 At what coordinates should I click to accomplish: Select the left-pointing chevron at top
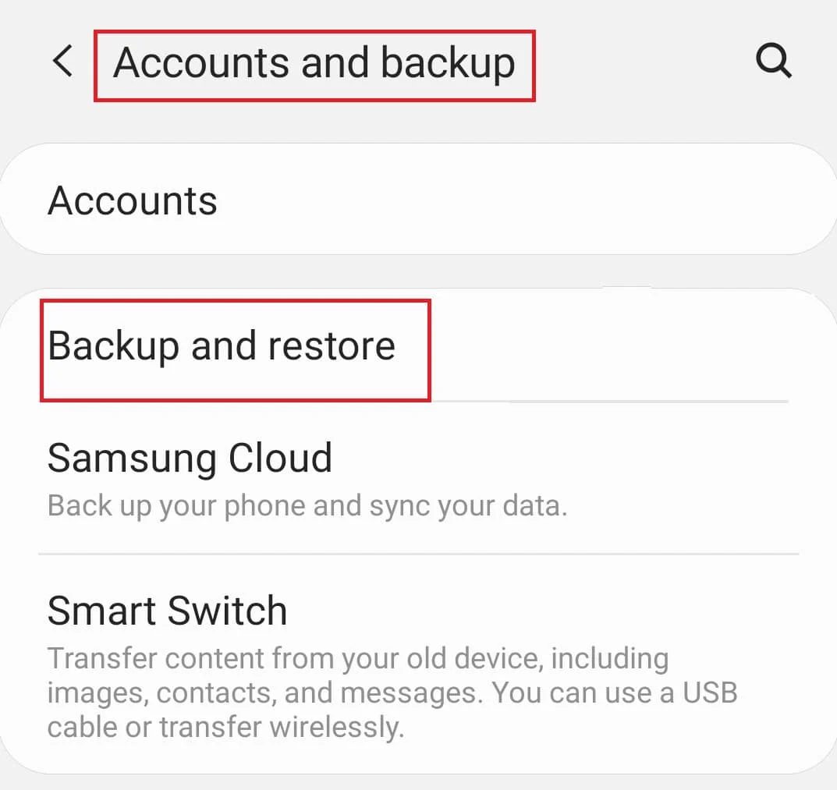pos(62,62)
